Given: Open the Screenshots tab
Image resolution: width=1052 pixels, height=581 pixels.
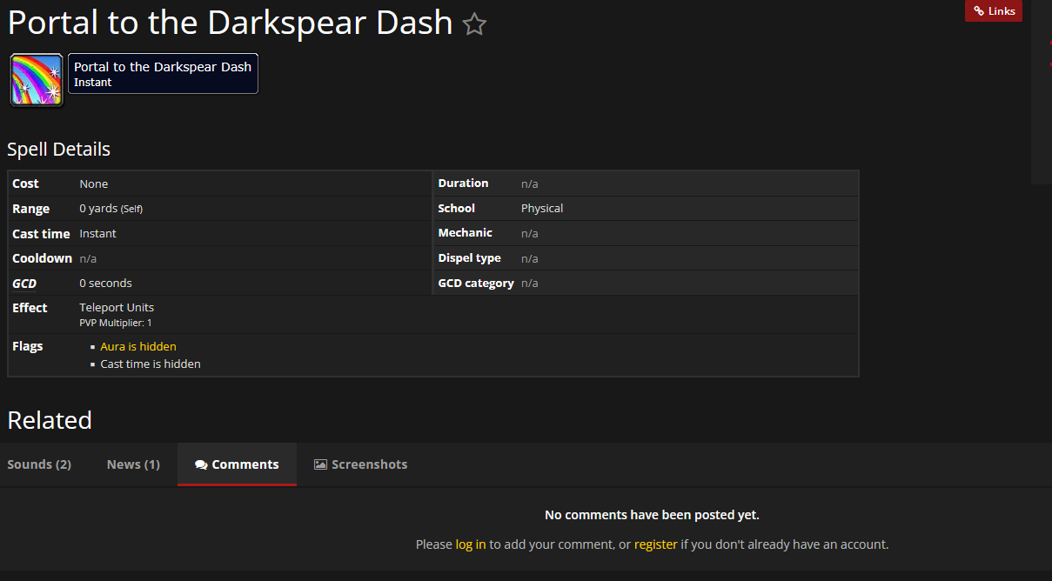Looking at the screenshot, I should coord(360,464).
